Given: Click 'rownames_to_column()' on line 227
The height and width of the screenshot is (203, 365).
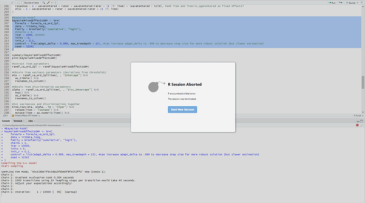Looking at the screenshot, I should [31, 81].
